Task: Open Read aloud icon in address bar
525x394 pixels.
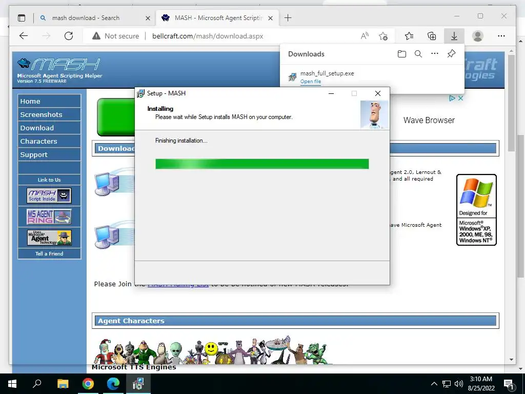Action: coord(365,36)
